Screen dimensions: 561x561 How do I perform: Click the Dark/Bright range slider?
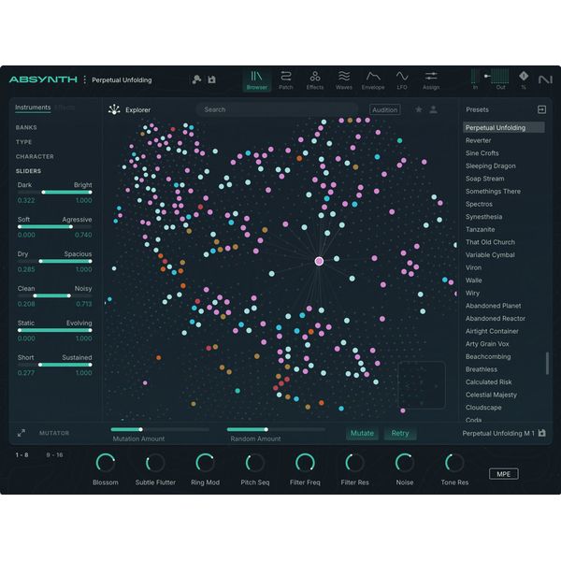click(55, 192)
